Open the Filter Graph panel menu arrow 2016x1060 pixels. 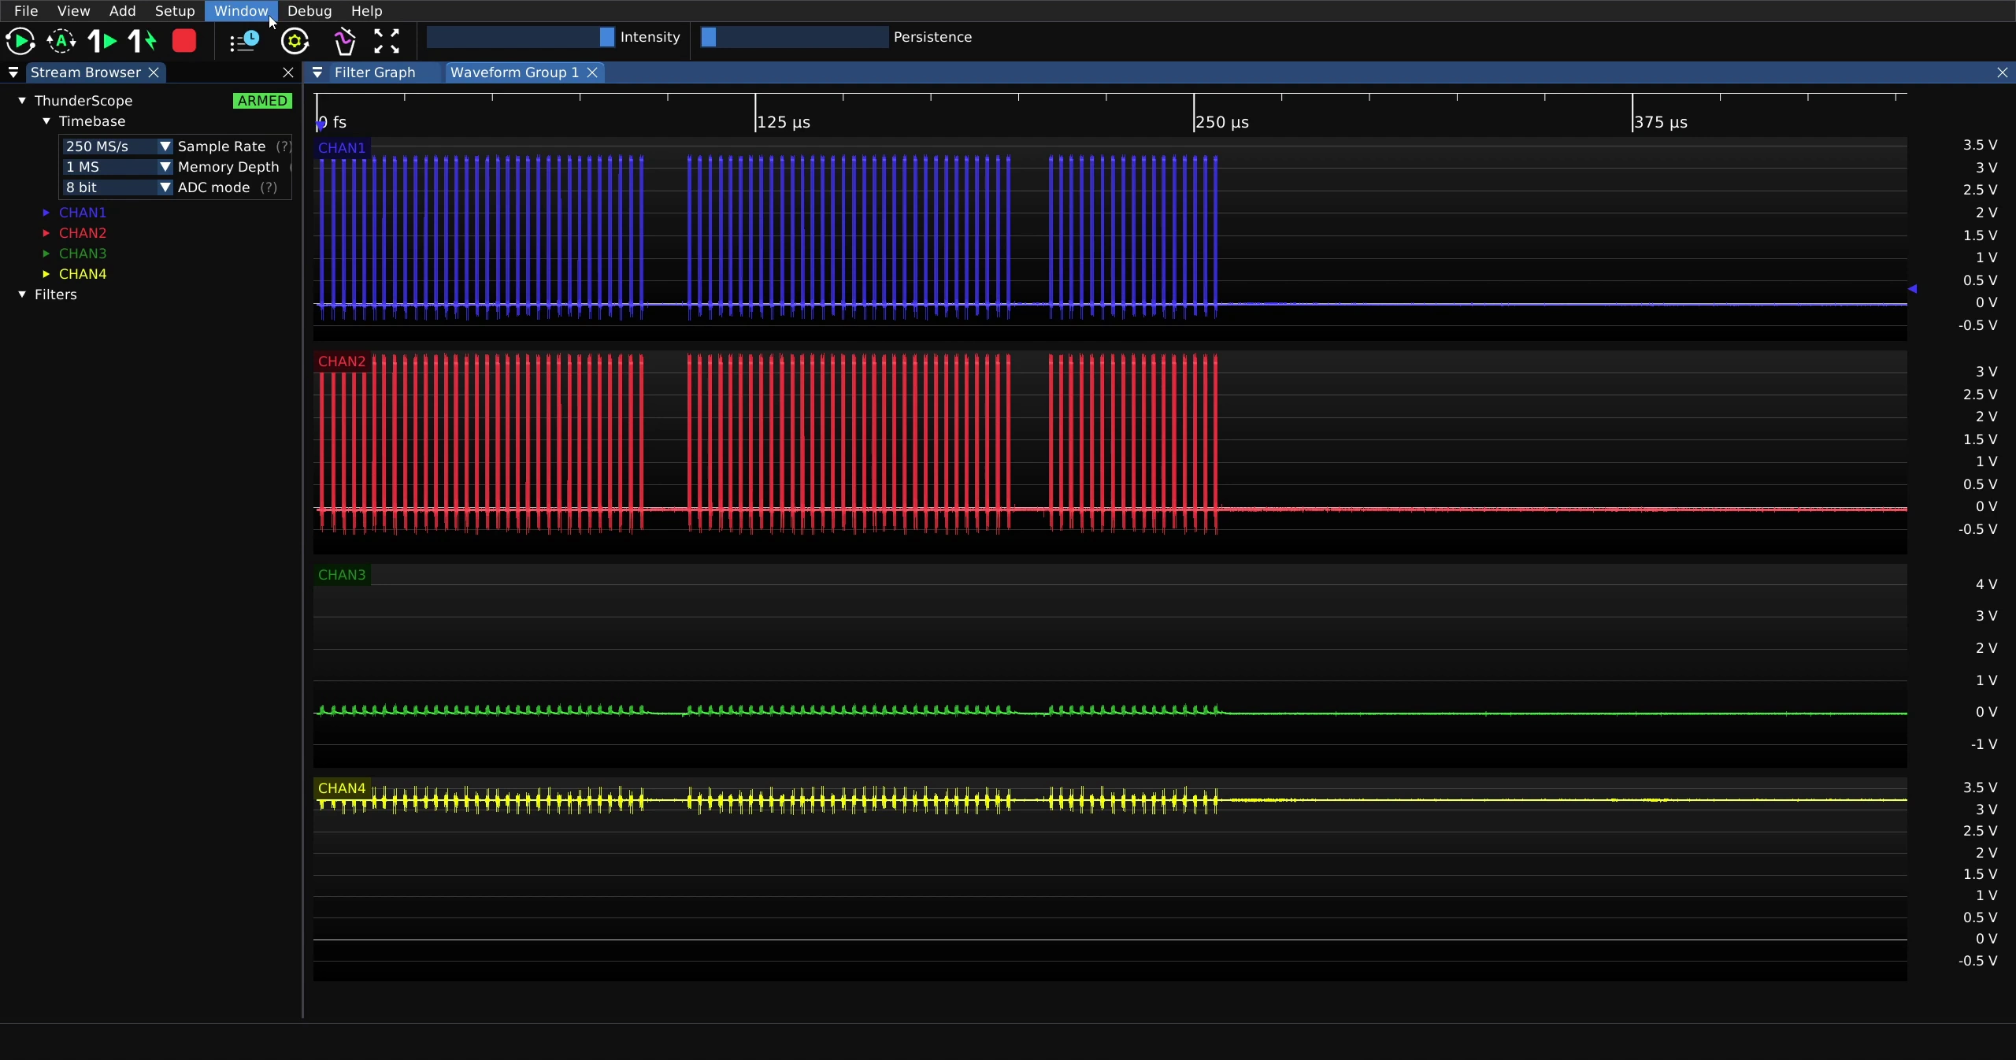click(x=317, y=72)
